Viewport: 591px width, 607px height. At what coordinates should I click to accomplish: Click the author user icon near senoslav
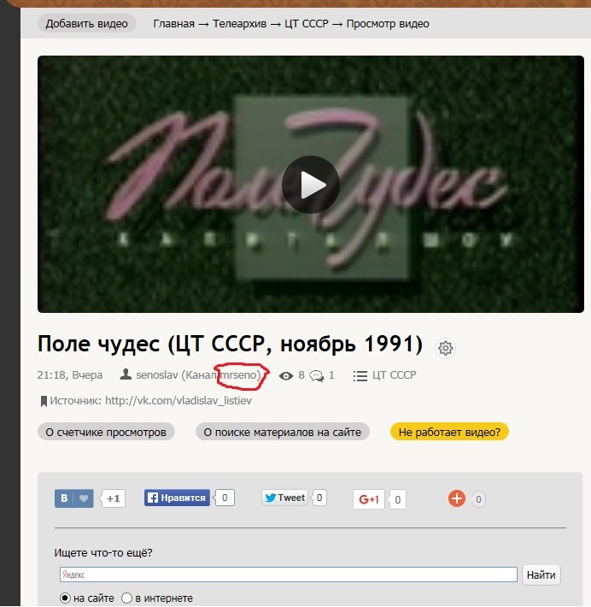[126, 374]
